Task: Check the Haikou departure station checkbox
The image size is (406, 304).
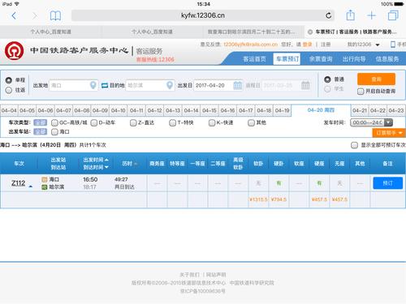Action: [x=54, y=132]
